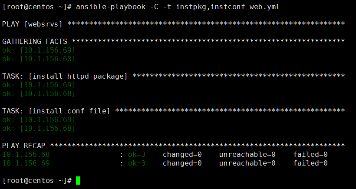The width and height of the screenshot is (356, 189).
Task: Click the green terminal cursor block
Action: (x=78, y=181)
